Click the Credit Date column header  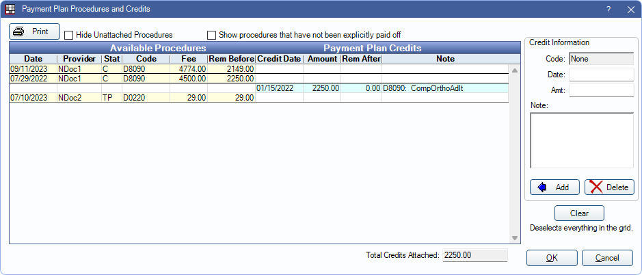pyautogui.click(x=279, y=59)
